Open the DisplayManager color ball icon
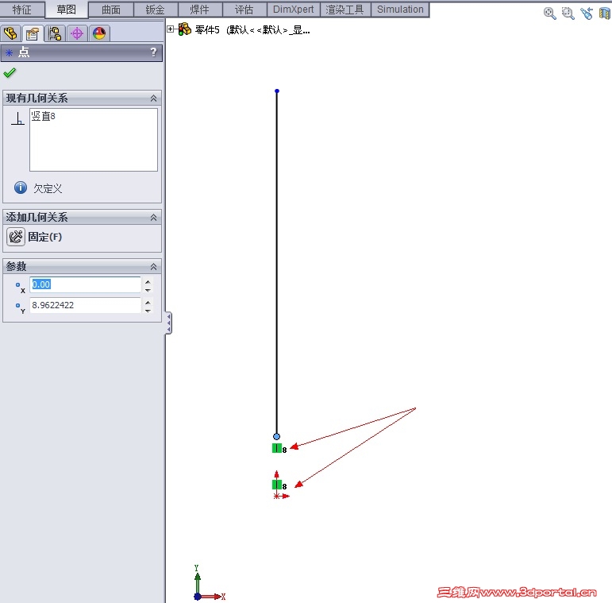This screenshot has height=603, width=612. pyautogui.click(x=99, y=33)
